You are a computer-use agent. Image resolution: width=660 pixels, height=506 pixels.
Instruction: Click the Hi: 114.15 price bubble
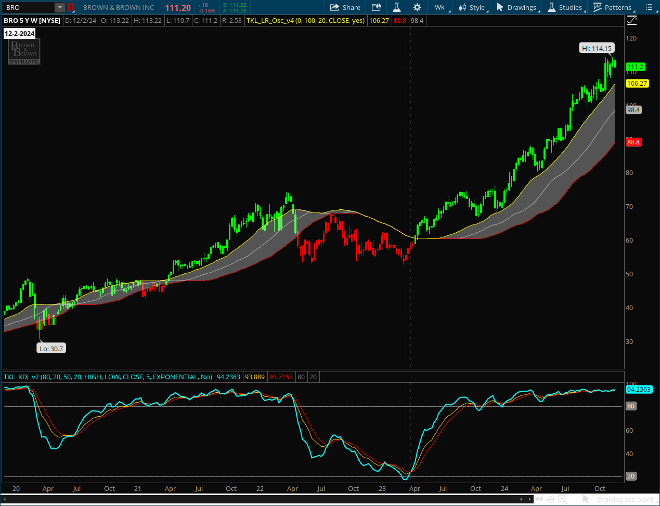click(x=597, y=48)
